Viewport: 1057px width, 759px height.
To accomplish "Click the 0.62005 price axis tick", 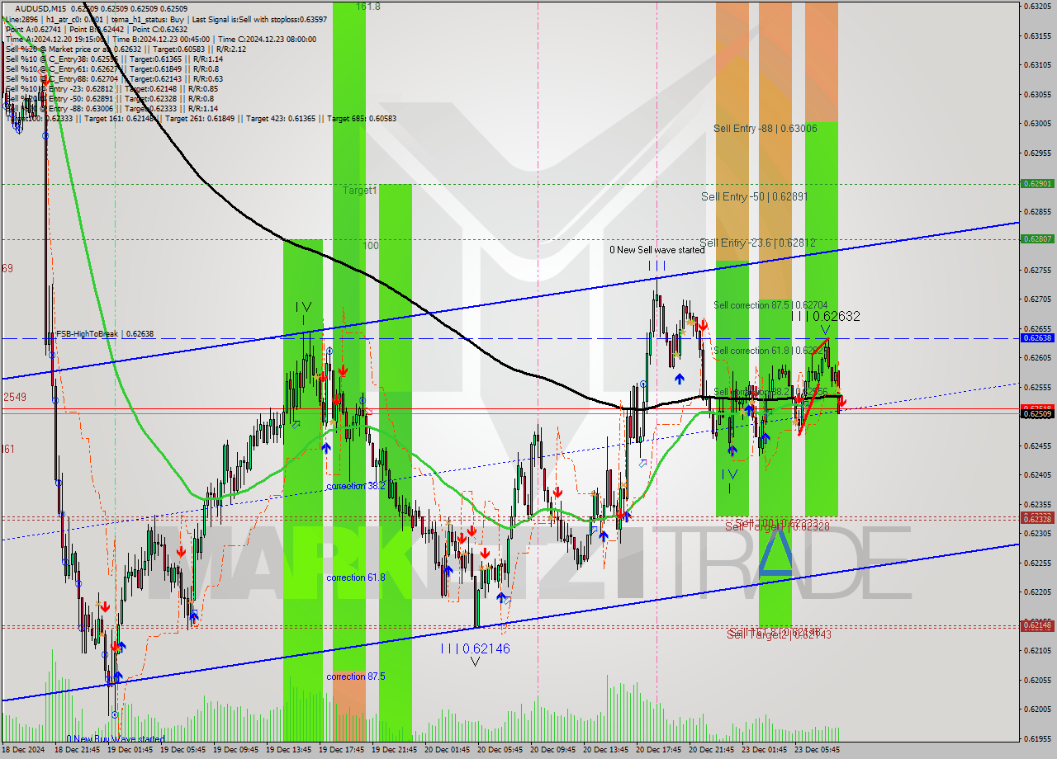I will [1037, 709].
